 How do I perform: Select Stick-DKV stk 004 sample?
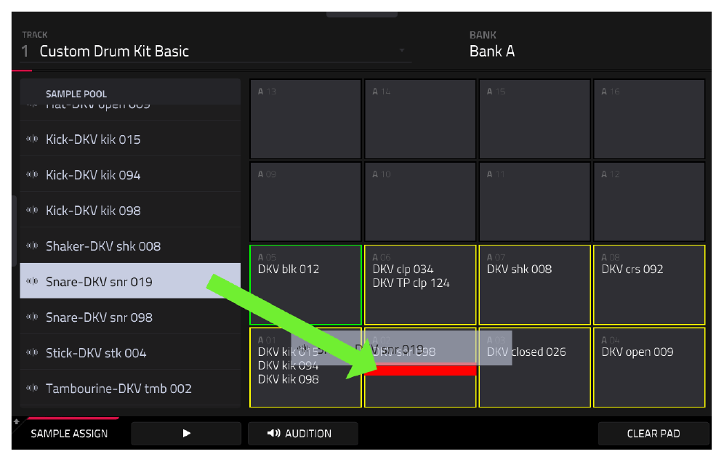[130, 352]
